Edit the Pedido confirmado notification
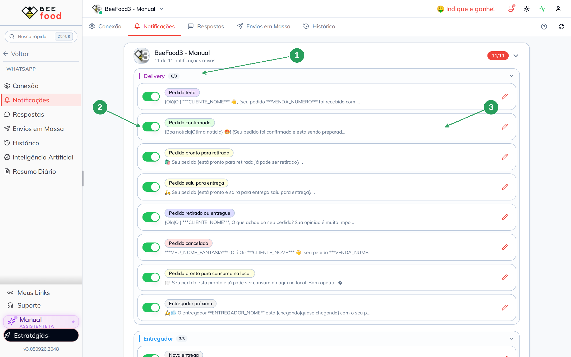The width and height of the screenshot is (571, 357). coord(505,127)
